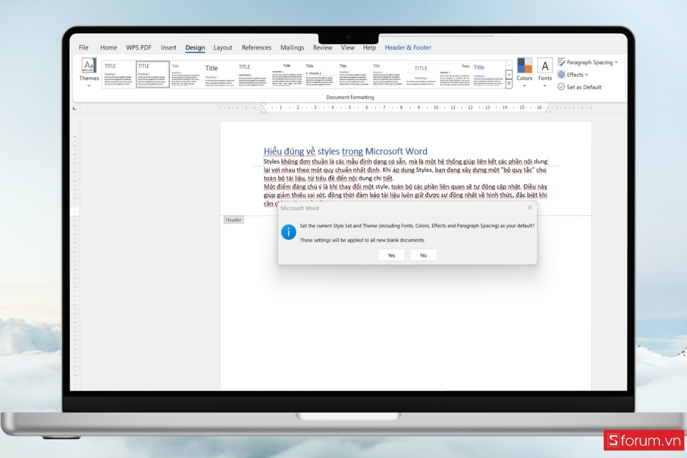Viewport: 687px width, 458px height.
Task: Choose style set with large Title and green heading
Action: coord(221,74)
